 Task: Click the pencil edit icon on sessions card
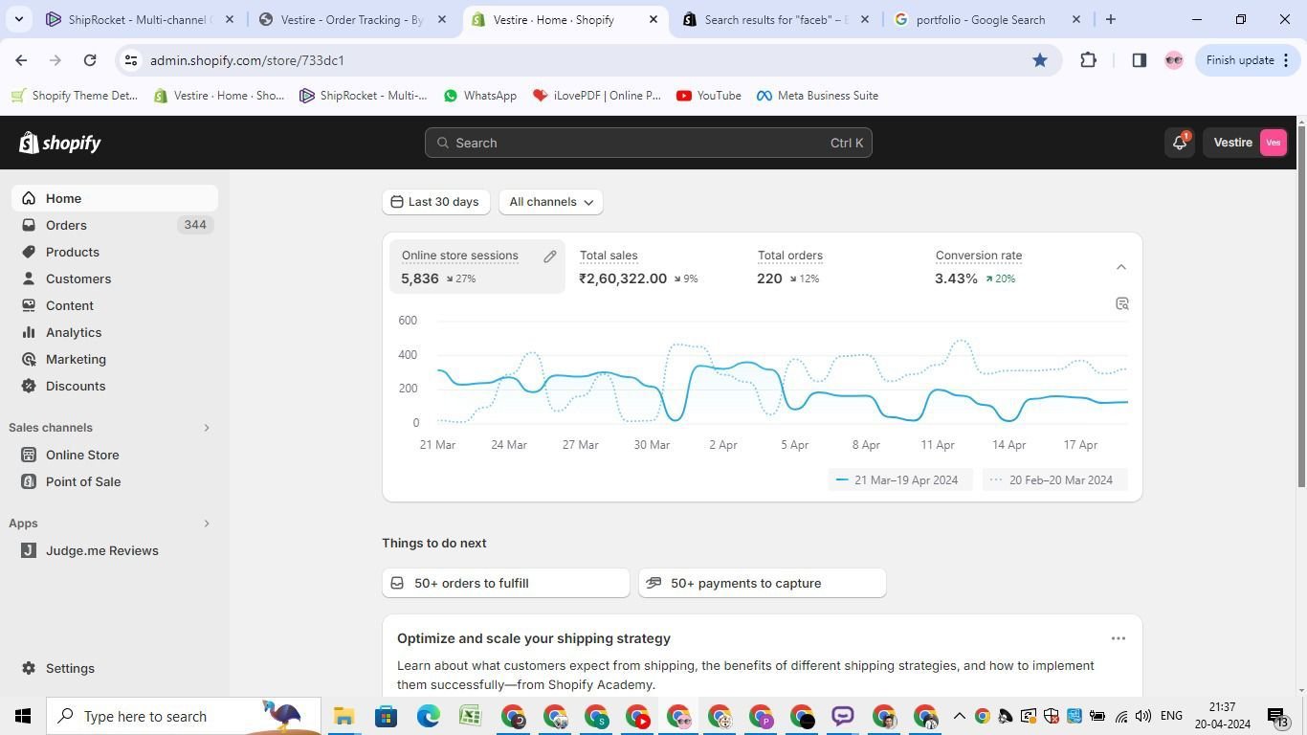click(550, 256)
